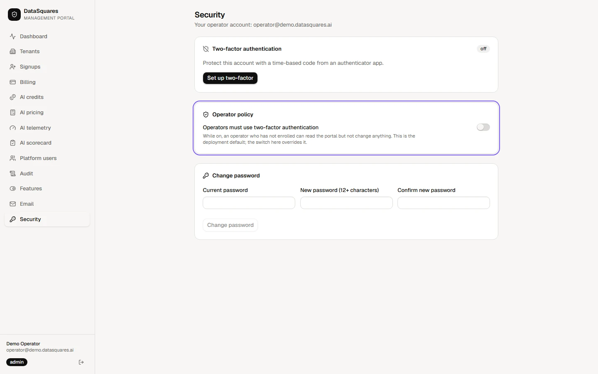The height and width of the screenshot is (374, 598).
Task: Click the key icon beside Change password heading
Action: point(206,176)
